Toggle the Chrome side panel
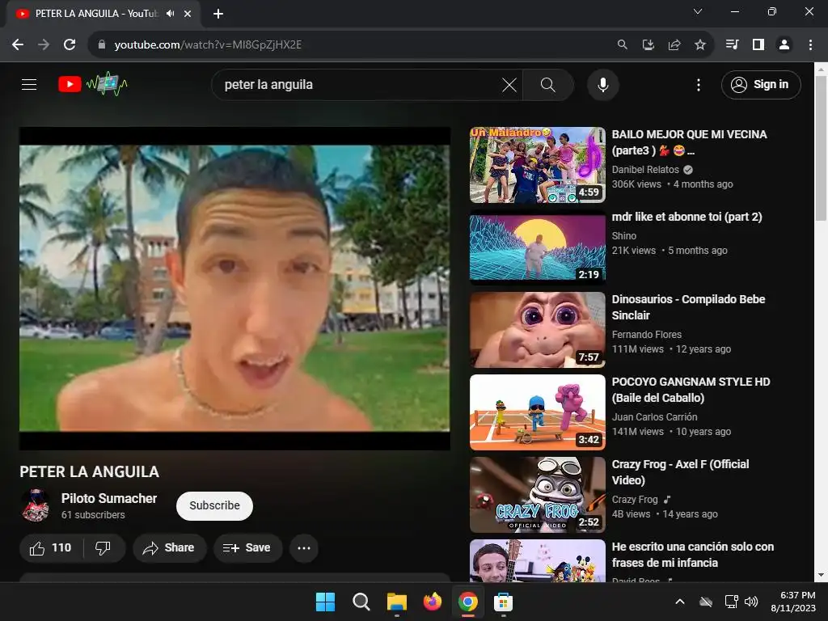828x621 pixels. (758, 45)
